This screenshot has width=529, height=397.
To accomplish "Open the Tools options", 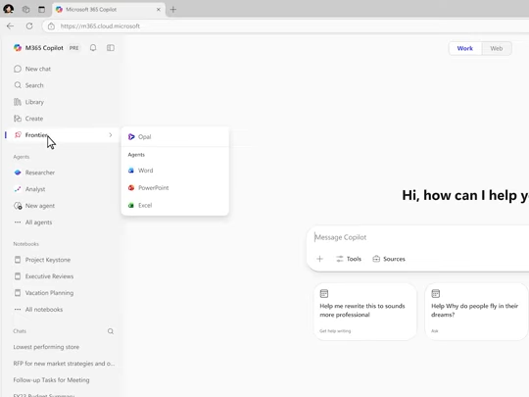I will coord(349,259).
